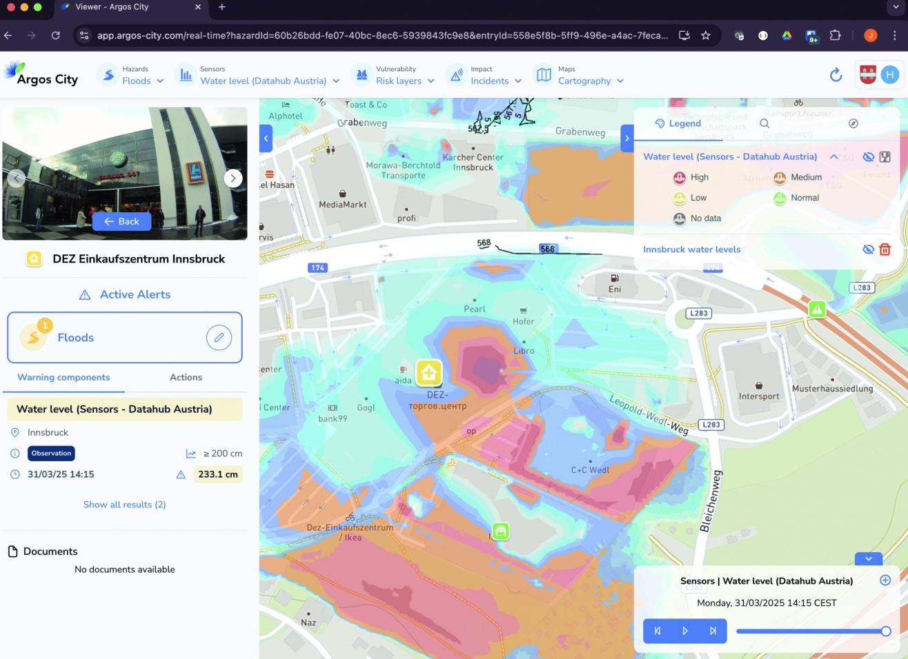Play the sensor timeline
The width and height of the screenshot is (908, 659).
[x=685, y=631]
